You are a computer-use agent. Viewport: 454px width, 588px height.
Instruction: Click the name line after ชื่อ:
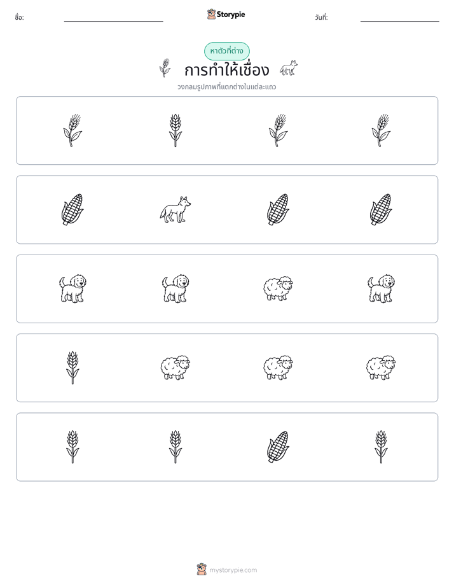click(x=113, y=20)
